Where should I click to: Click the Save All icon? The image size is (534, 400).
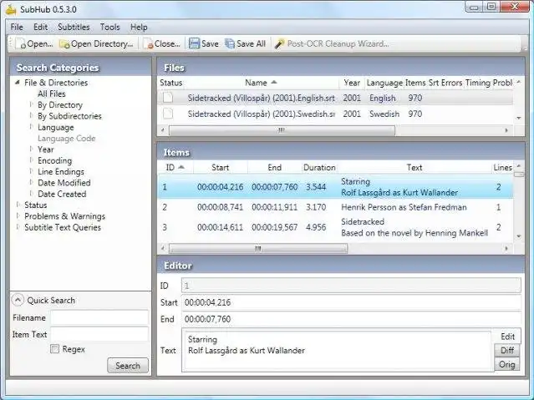(x=230, y=43)
